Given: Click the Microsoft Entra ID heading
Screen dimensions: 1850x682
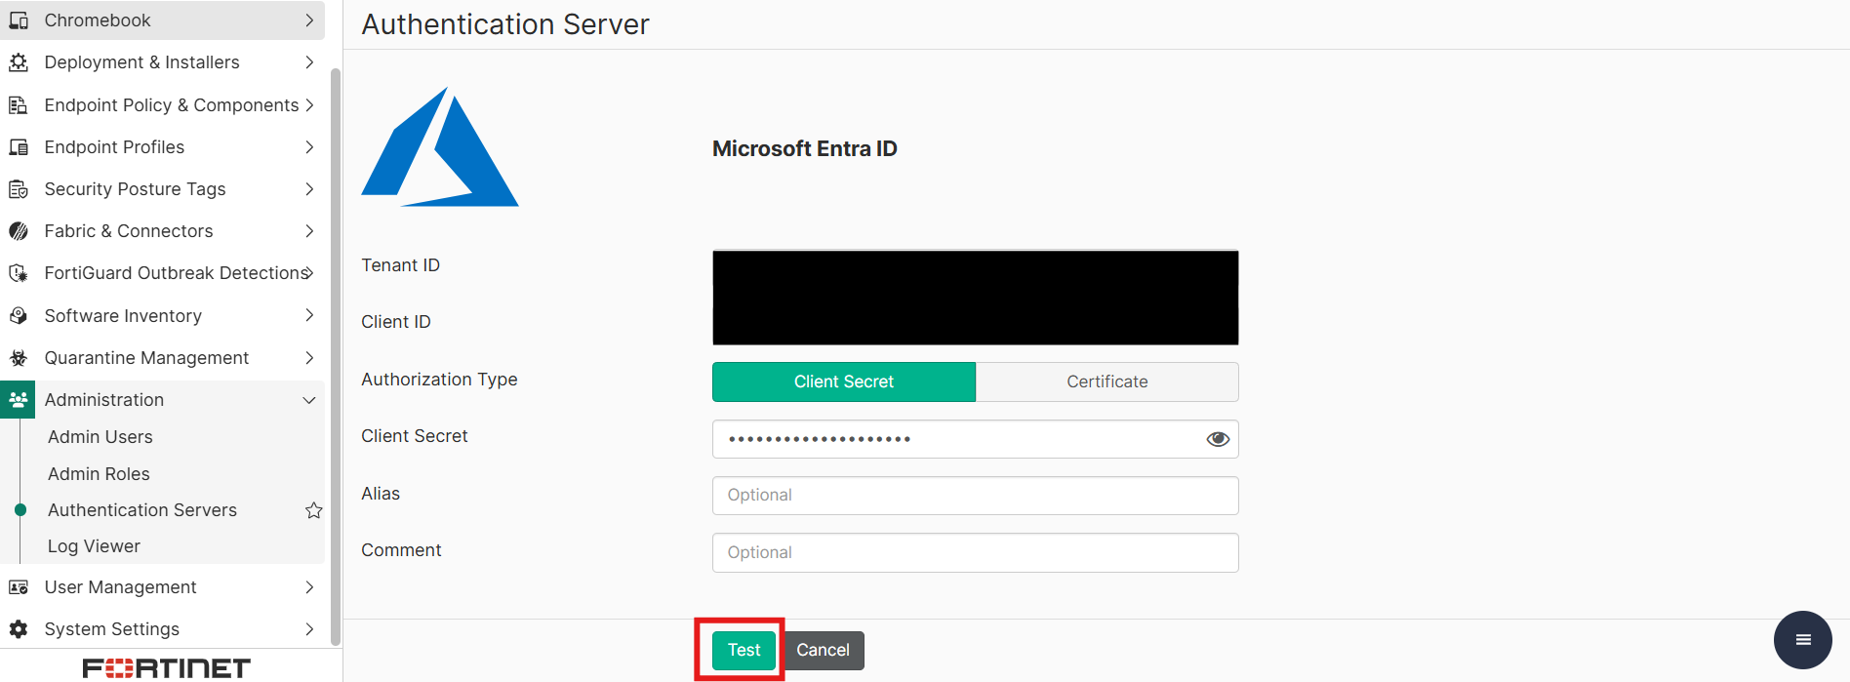Looking at the screenshot, I should point(805,148).
